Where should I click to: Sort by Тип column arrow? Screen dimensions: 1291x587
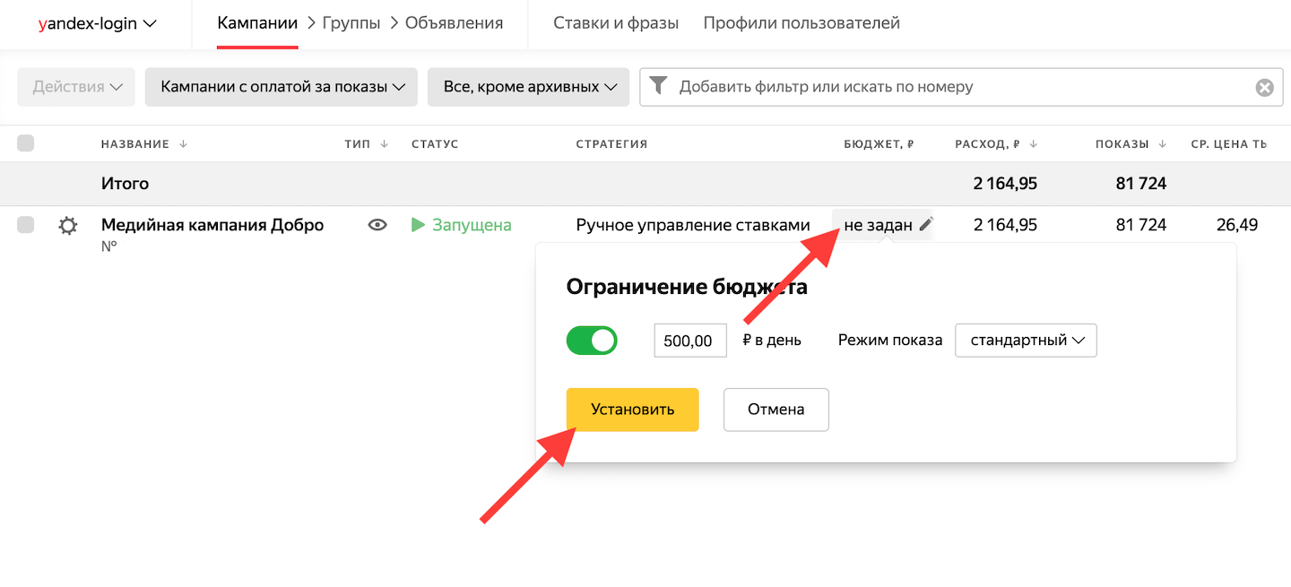385,144
